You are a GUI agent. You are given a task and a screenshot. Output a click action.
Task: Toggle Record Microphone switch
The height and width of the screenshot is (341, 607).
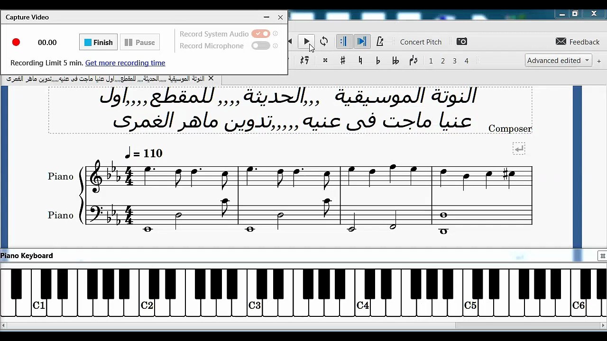point(261,45)
